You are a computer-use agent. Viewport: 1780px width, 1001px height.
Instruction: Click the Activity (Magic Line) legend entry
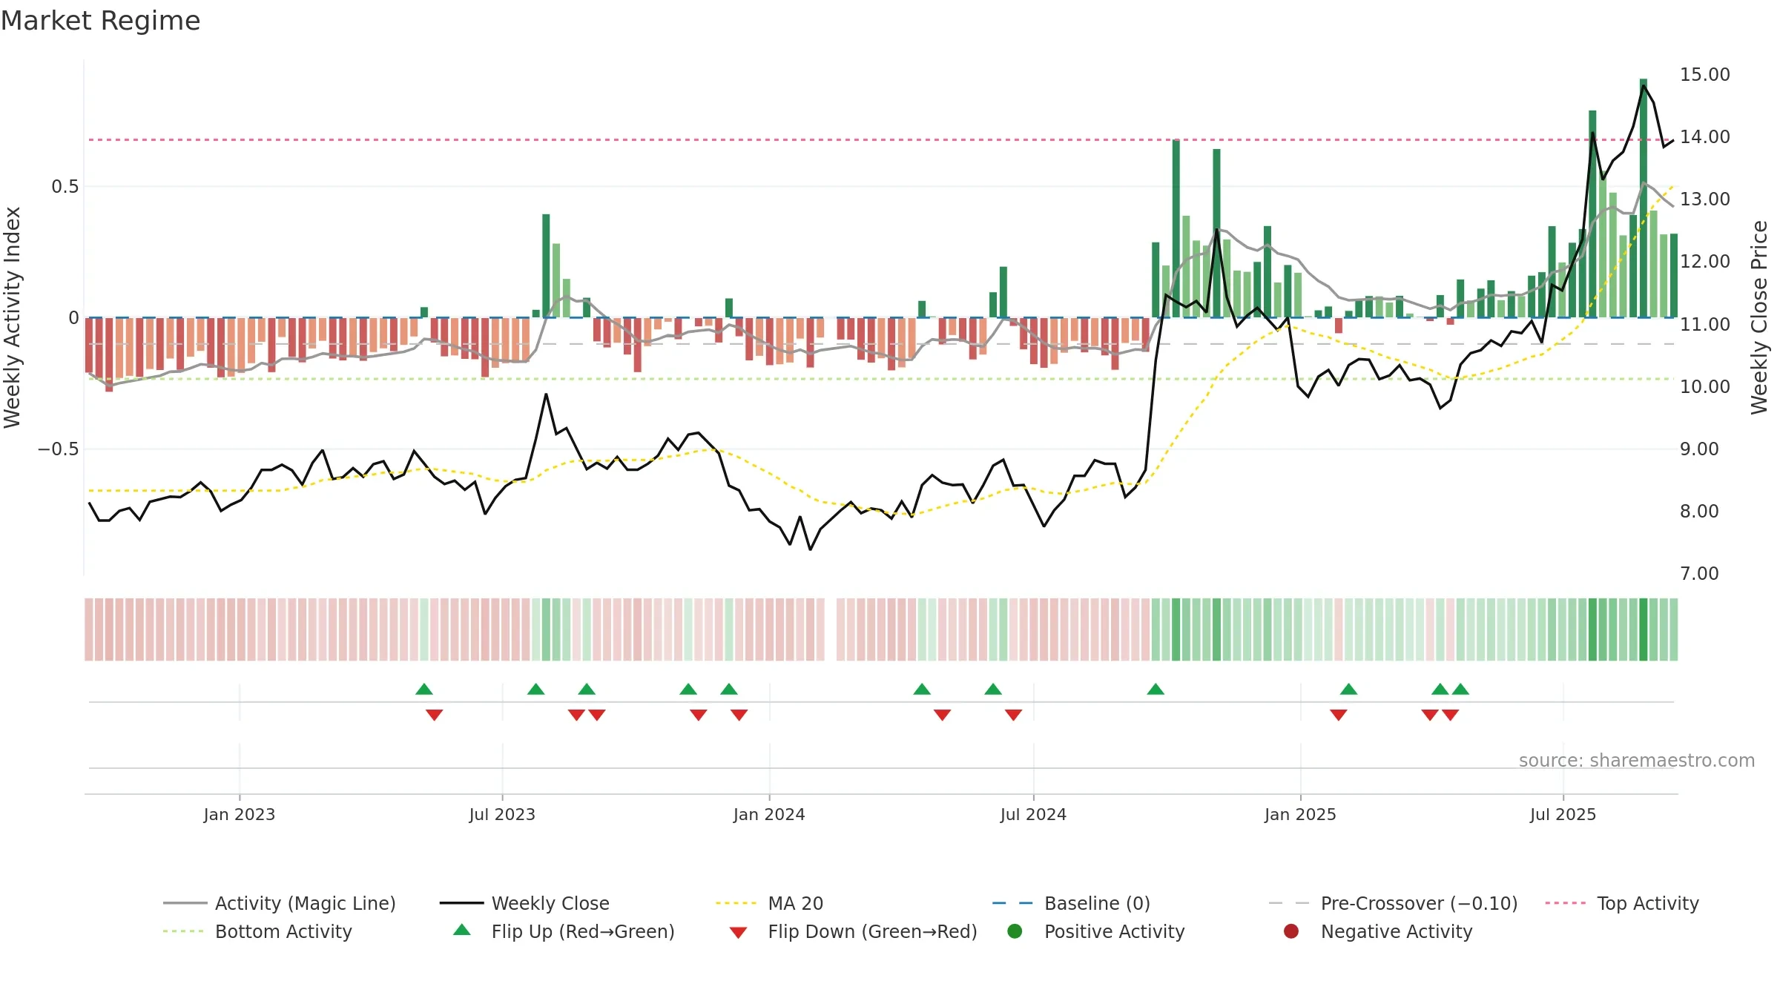tap(280, 903)
